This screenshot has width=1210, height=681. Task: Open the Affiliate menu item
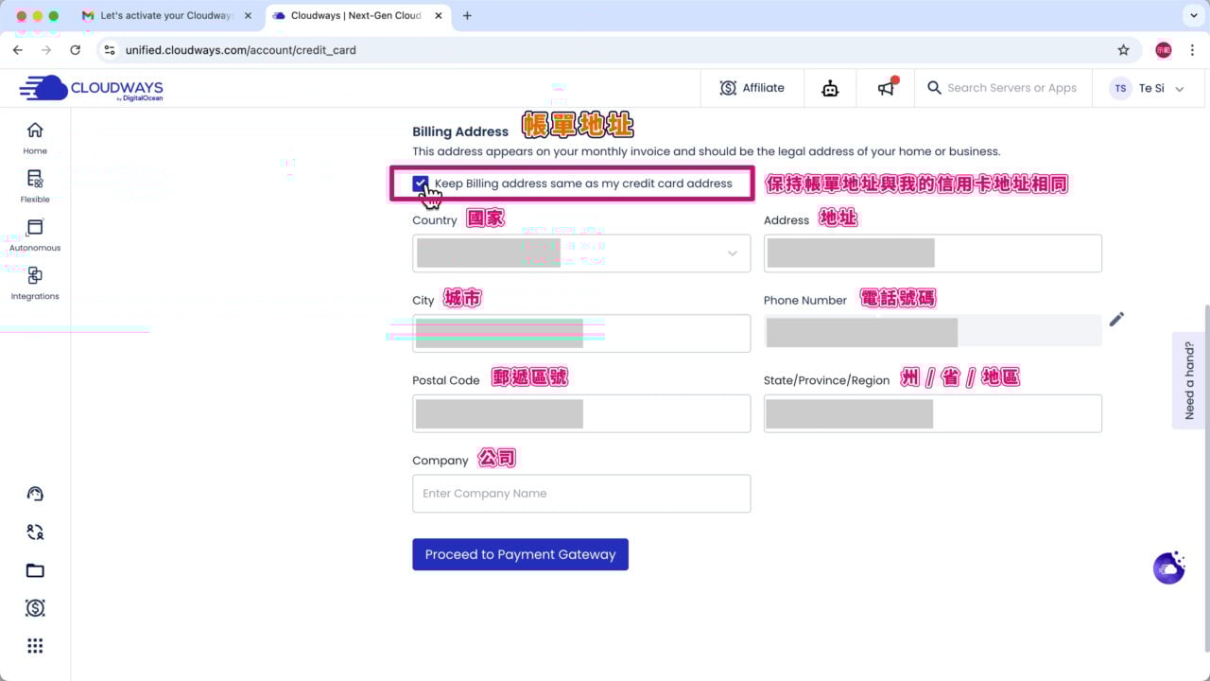coord(752,88)
